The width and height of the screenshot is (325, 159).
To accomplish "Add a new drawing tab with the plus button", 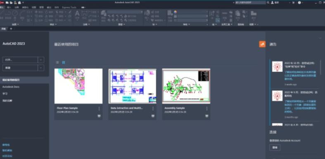I will coord(11,29).
